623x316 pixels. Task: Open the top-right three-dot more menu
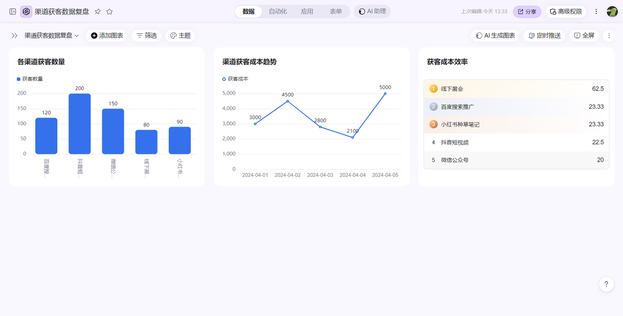[x=596, y=11]
